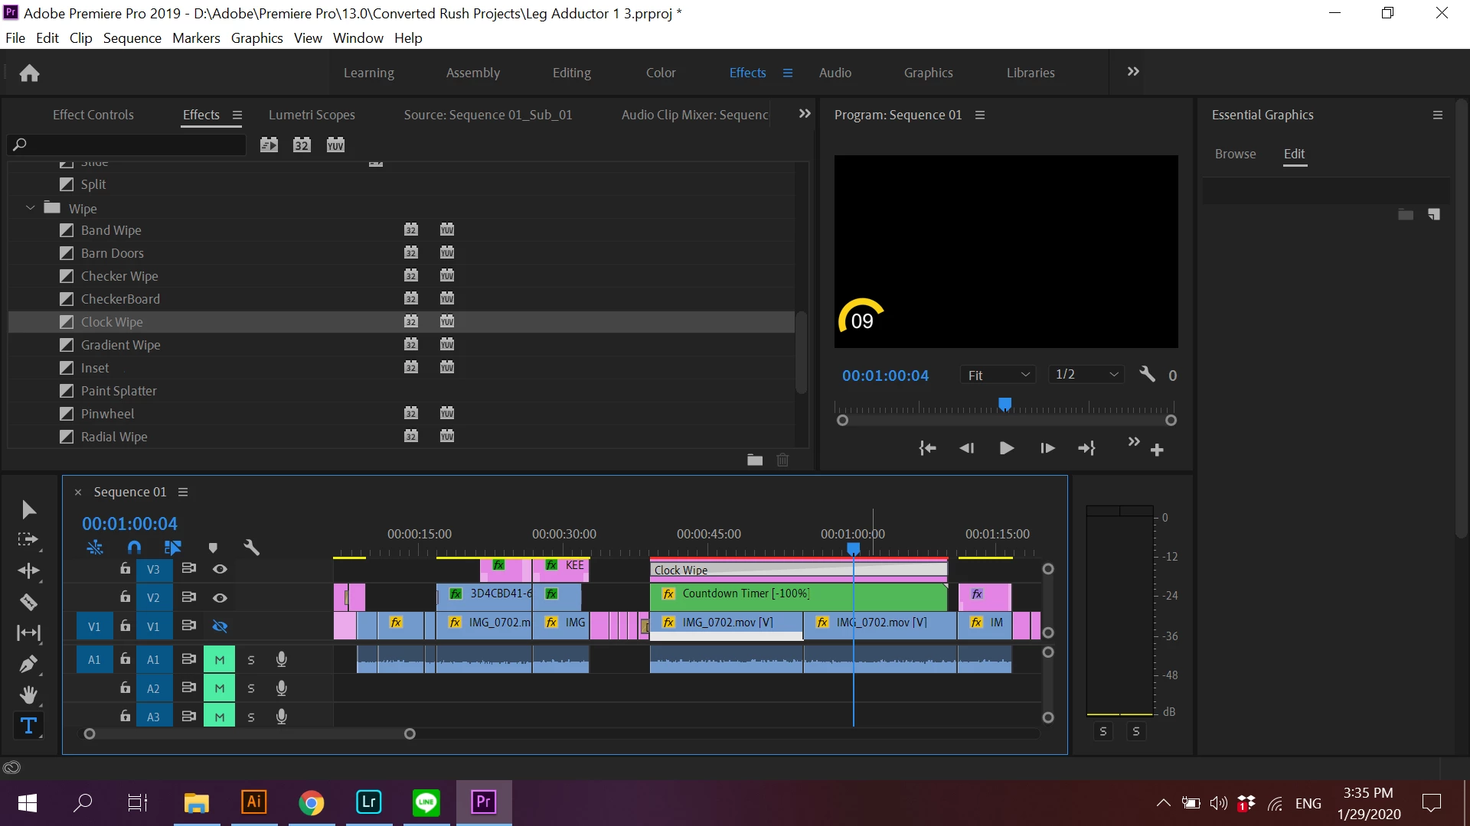
Task: Filter by 32-bit Color effects icon
Action: (302, 145)
